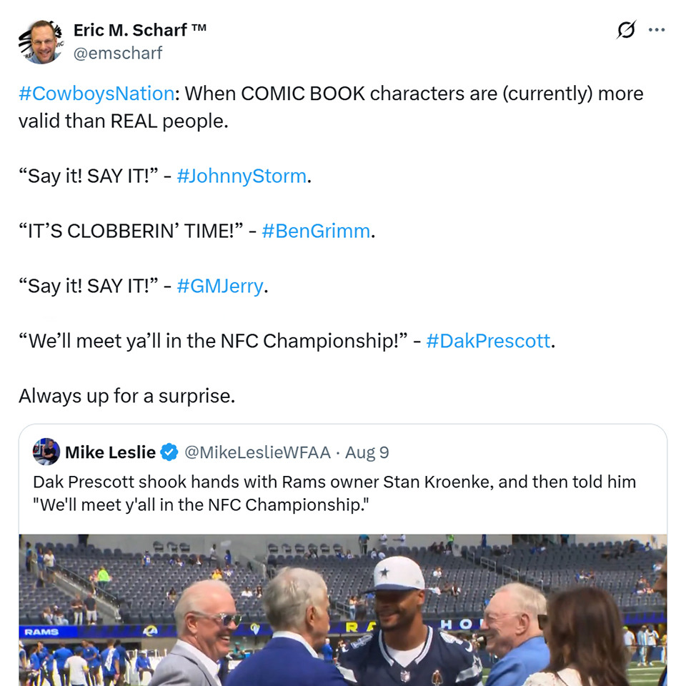The width and height of the screenshot is (686, 686).
Task: Open the Aug 9 timestamp of quoted post
Action: coord(367,452)
